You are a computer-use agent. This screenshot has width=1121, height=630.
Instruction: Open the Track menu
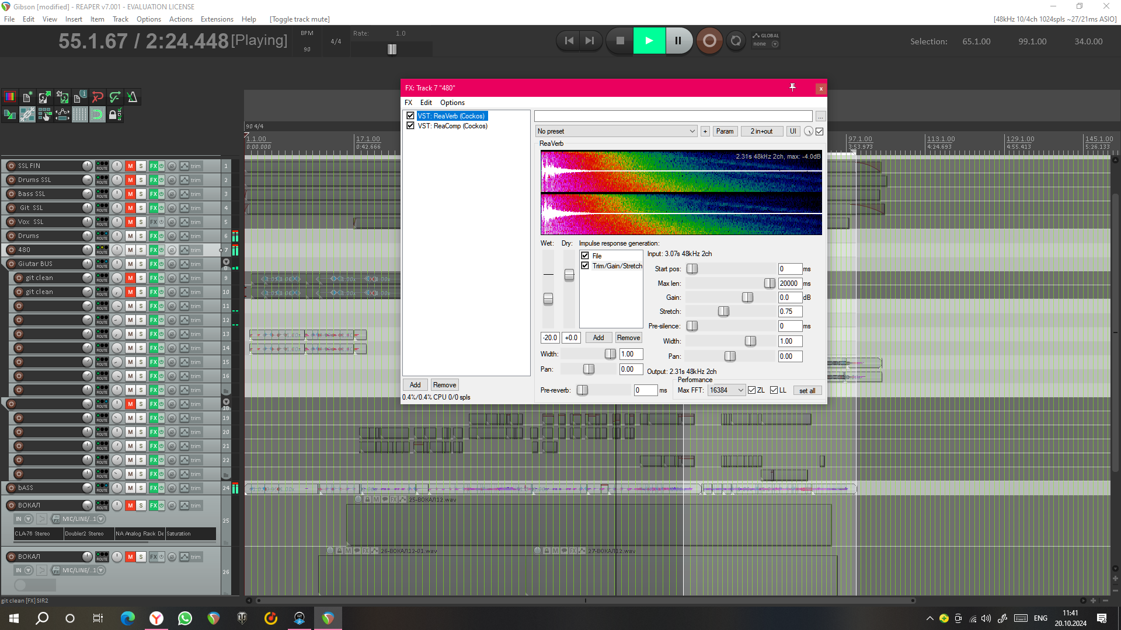click(x=120, y=19)
